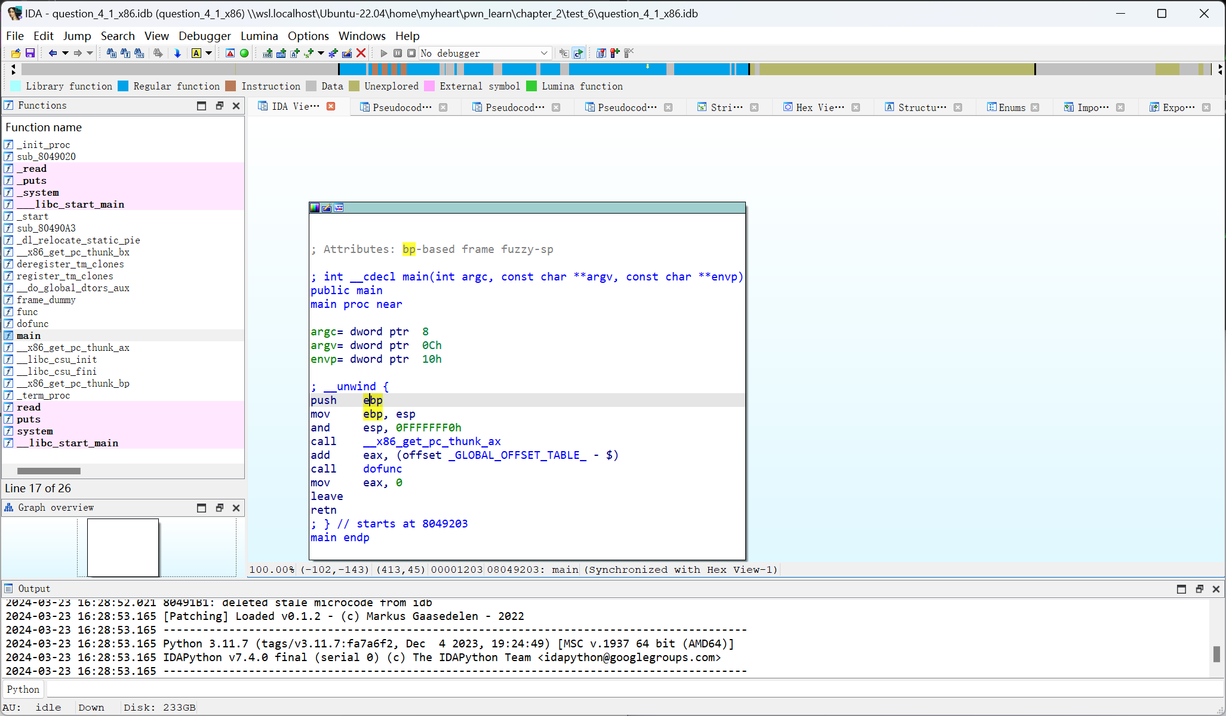This screenshot has height=716, width=1226.
Task: Click the breakpoint list toolbar icon
Action: point(601,53)
